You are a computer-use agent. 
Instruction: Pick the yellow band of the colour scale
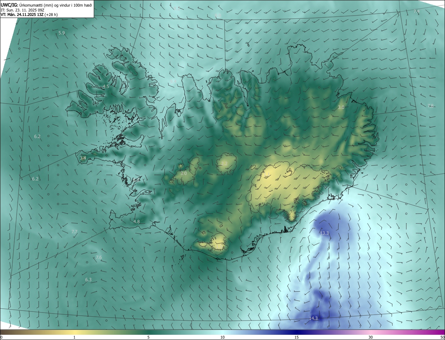click(74, 332)
